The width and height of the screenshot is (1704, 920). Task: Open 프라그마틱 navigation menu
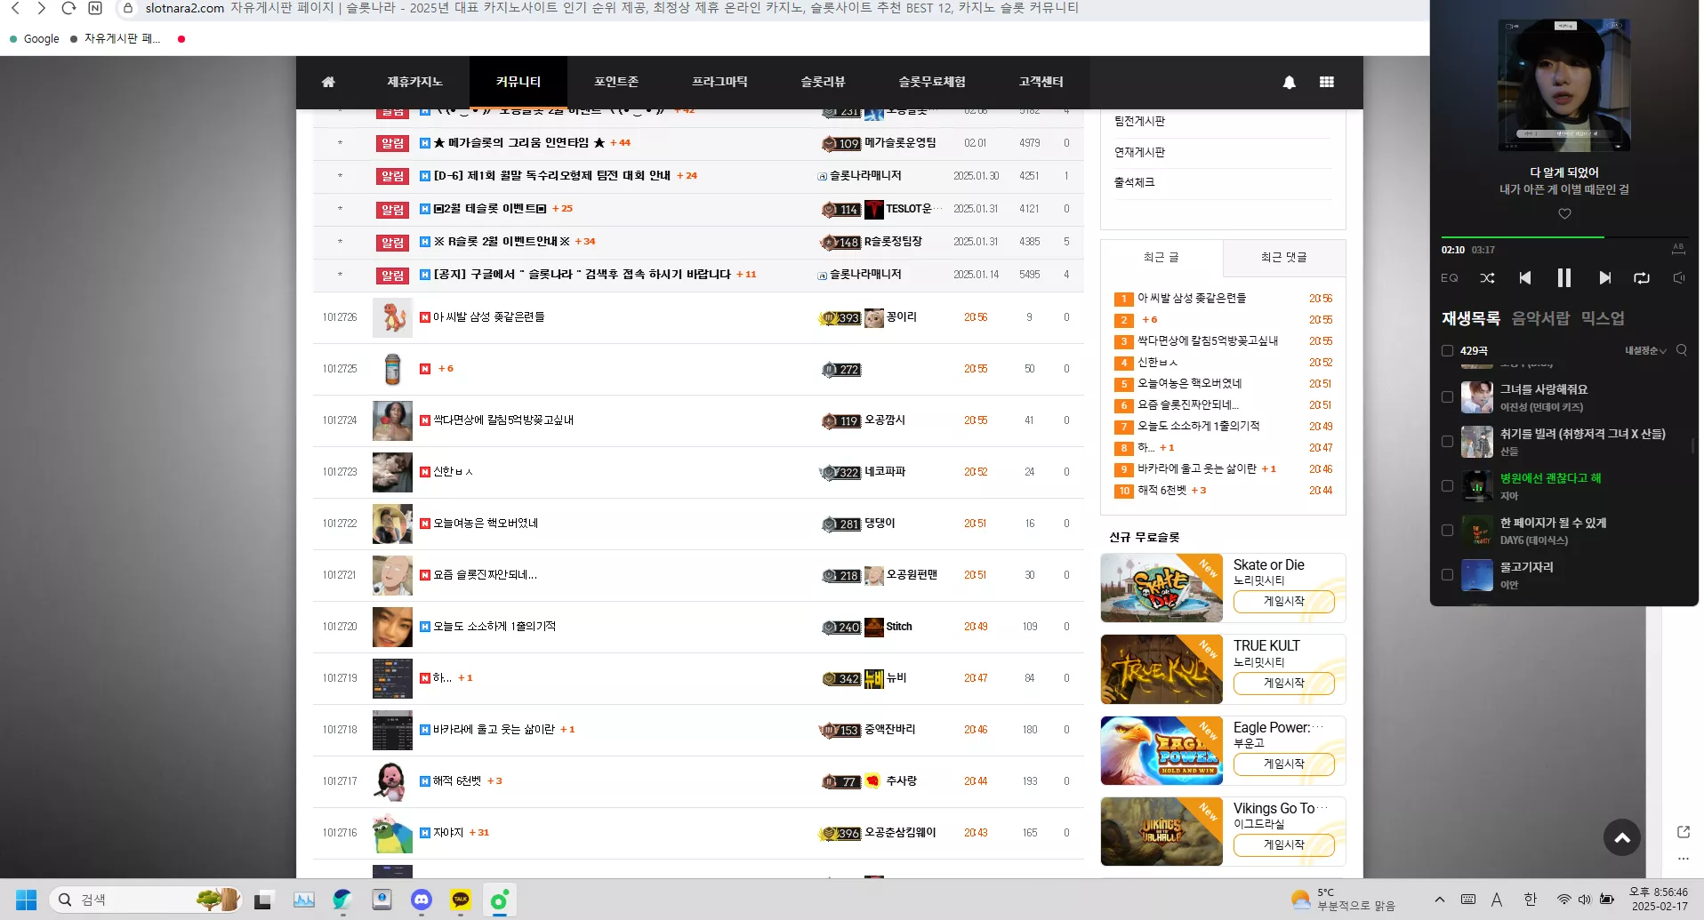(719, 82)
